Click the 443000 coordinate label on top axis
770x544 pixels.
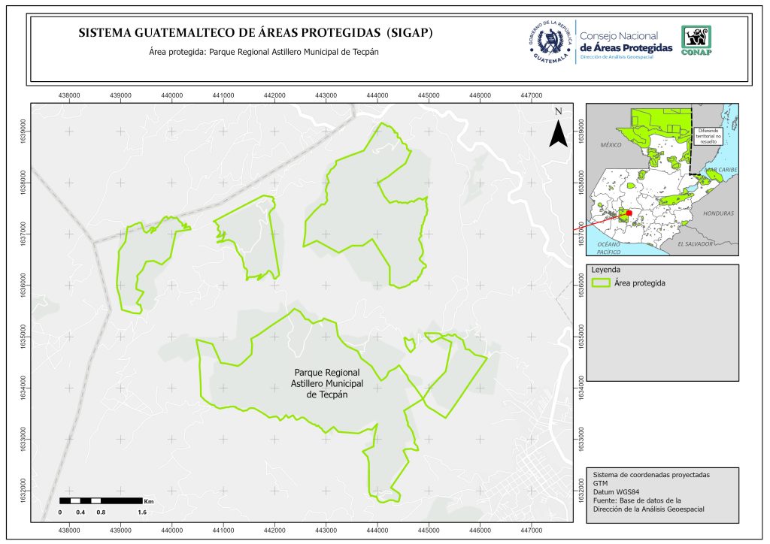326,95
